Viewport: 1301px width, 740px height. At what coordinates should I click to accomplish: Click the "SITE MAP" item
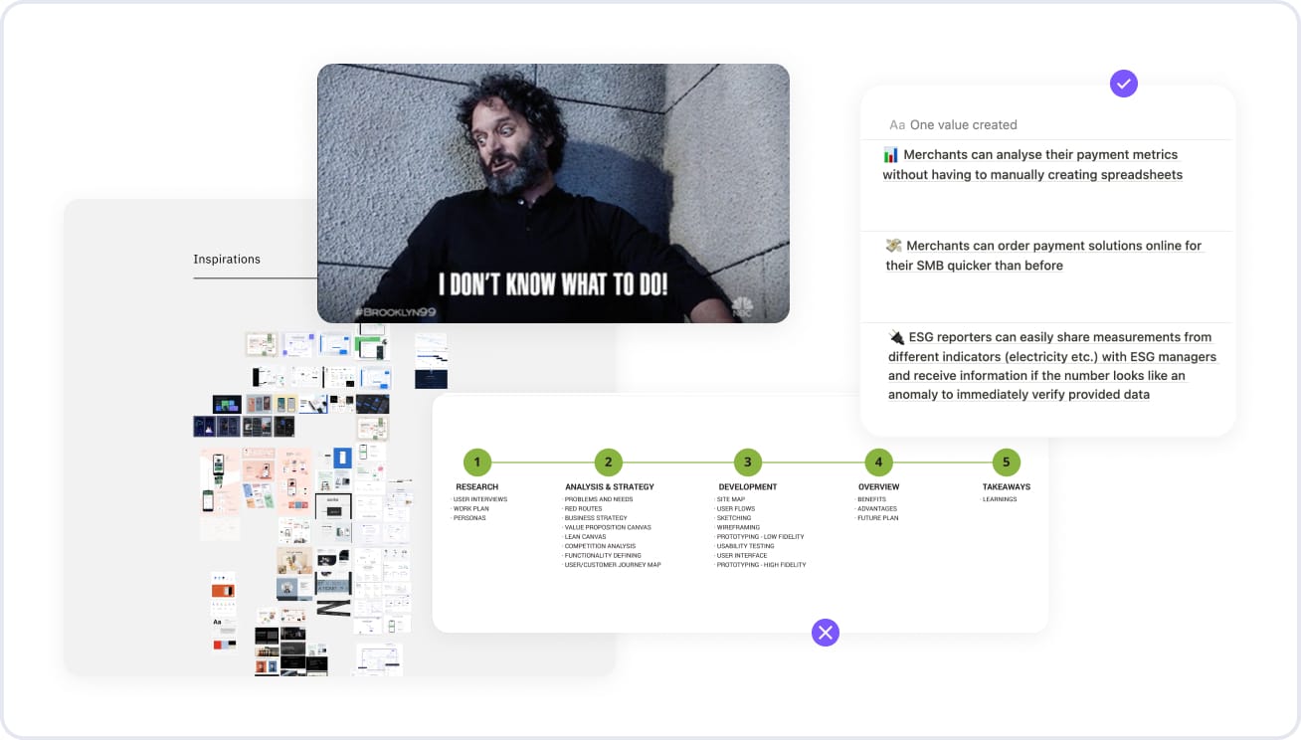pyautogui.click(x=730, y=499)
